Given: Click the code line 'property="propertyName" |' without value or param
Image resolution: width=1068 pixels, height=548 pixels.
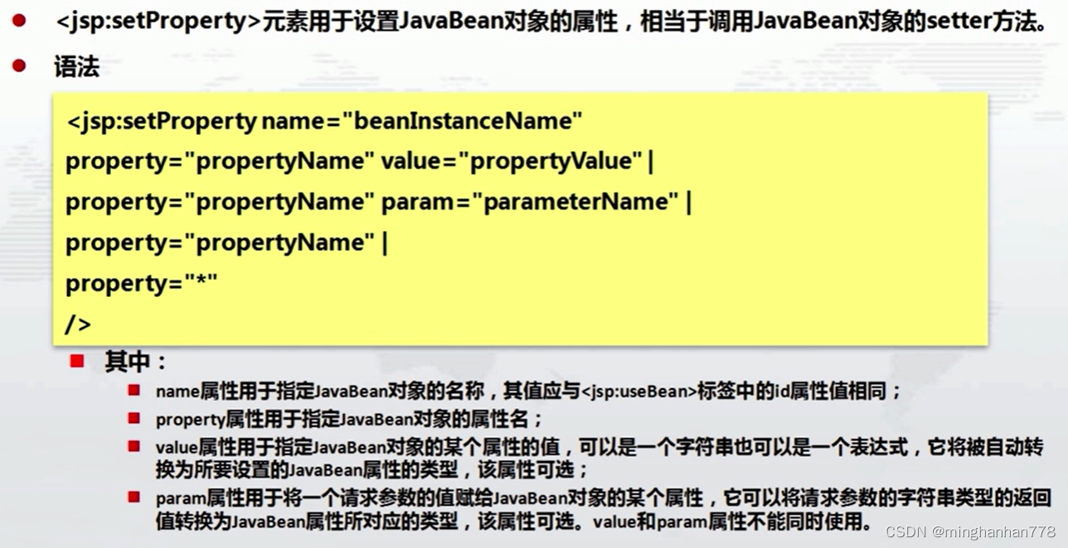Looking at the screenshot, I should (x=227, y=243).
